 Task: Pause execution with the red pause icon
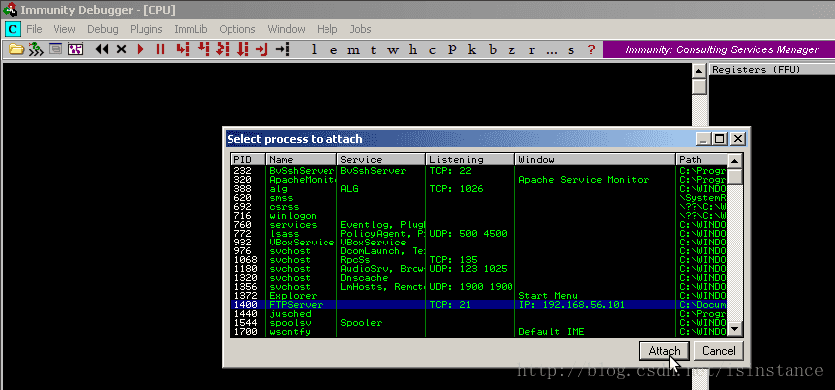[160, 49]
